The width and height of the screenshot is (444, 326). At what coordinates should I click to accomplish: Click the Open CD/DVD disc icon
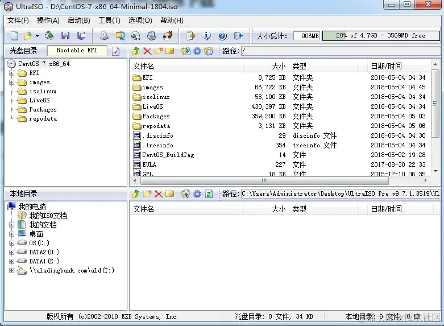[49, 36]
